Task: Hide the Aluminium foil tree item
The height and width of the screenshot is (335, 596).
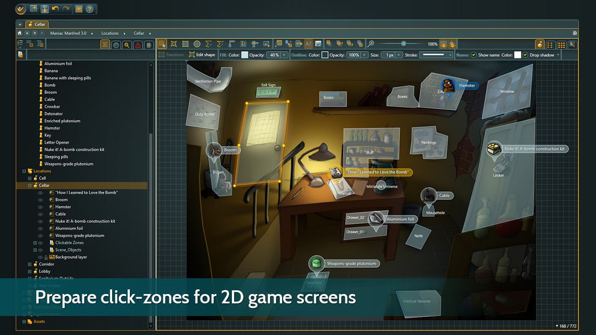Action: tap(40, 228)
